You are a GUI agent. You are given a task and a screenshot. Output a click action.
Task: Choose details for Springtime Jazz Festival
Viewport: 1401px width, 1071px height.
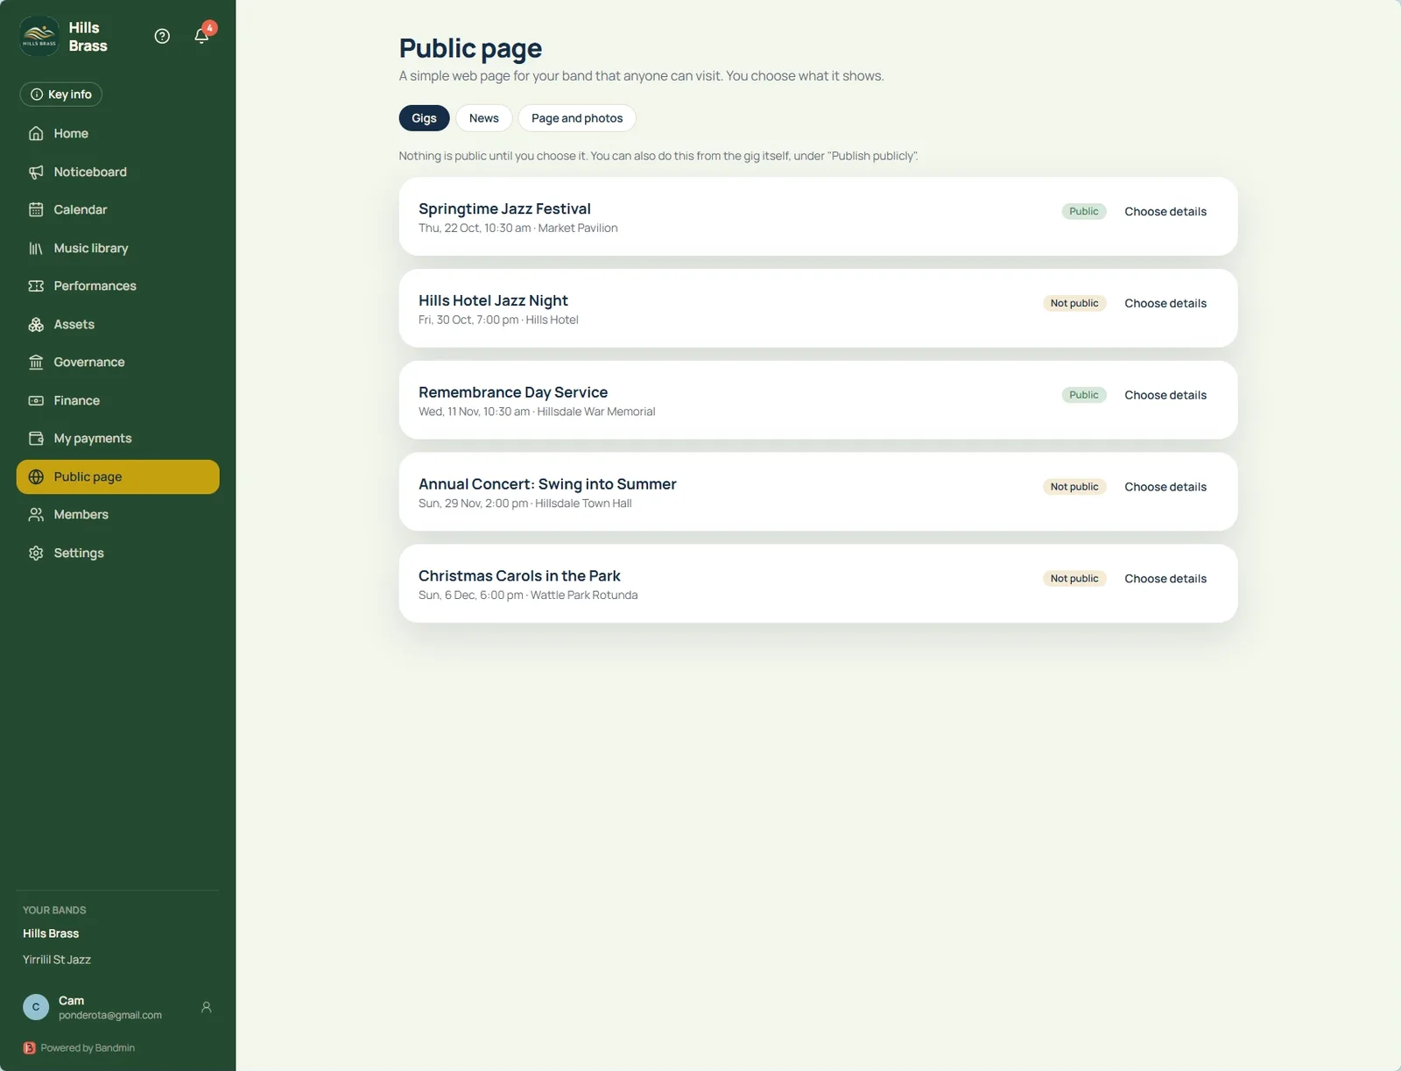pyautogui.click(x=1165, y=211)
